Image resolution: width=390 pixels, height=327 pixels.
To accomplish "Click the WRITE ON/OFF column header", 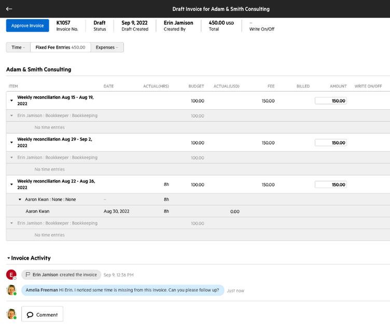I will tap(368, 86).
